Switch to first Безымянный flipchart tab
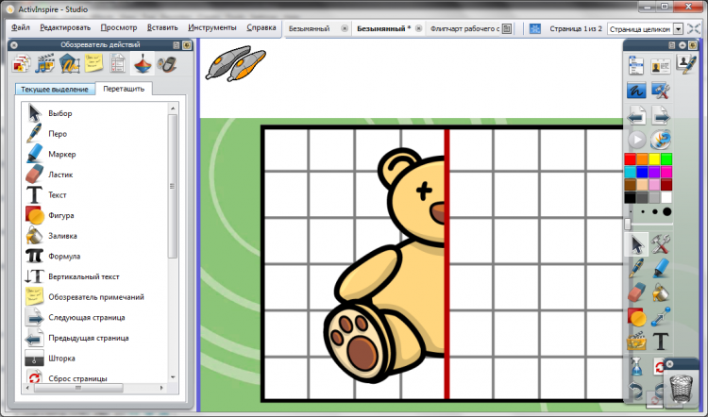 pos(310,28)
